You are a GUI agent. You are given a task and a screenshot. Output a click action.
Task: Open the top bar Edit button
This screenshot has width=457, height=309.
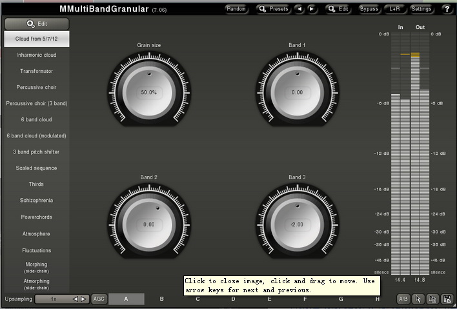[338, 9]
